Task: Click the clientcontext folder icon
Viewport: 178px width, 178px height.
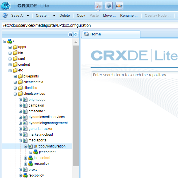Action: [x=20, y=82]
